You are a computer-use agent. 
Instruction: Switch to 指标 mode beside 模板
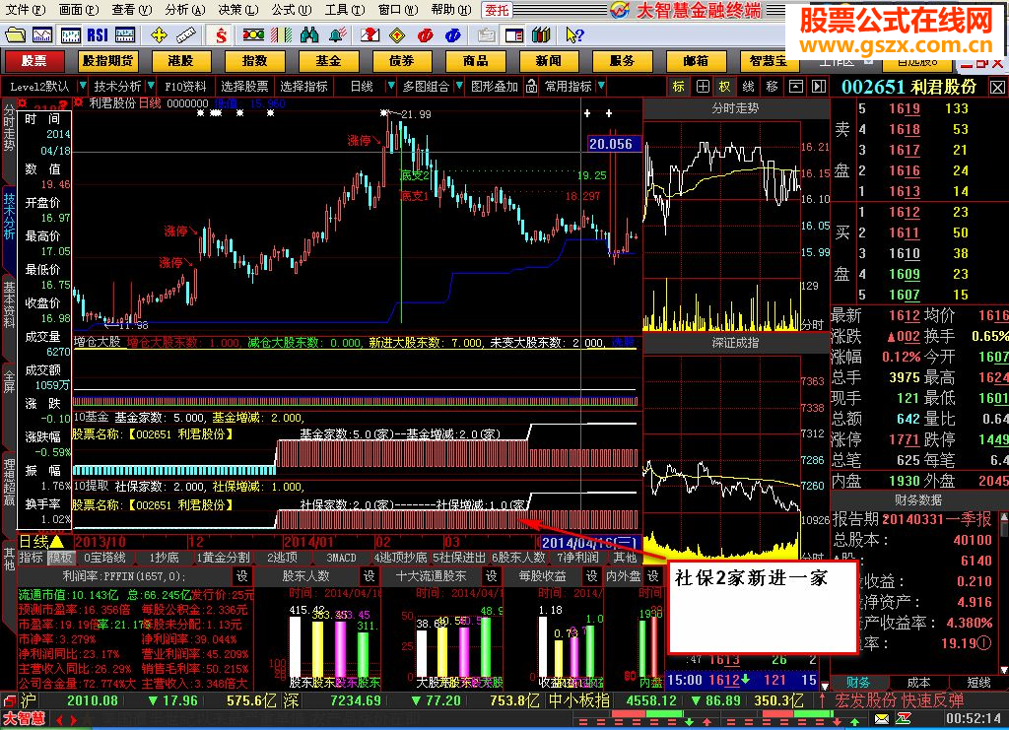[x=31, y=558]
